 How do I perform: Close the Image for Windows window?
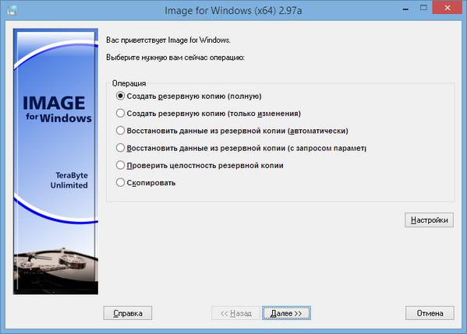(x=447, y=8)
